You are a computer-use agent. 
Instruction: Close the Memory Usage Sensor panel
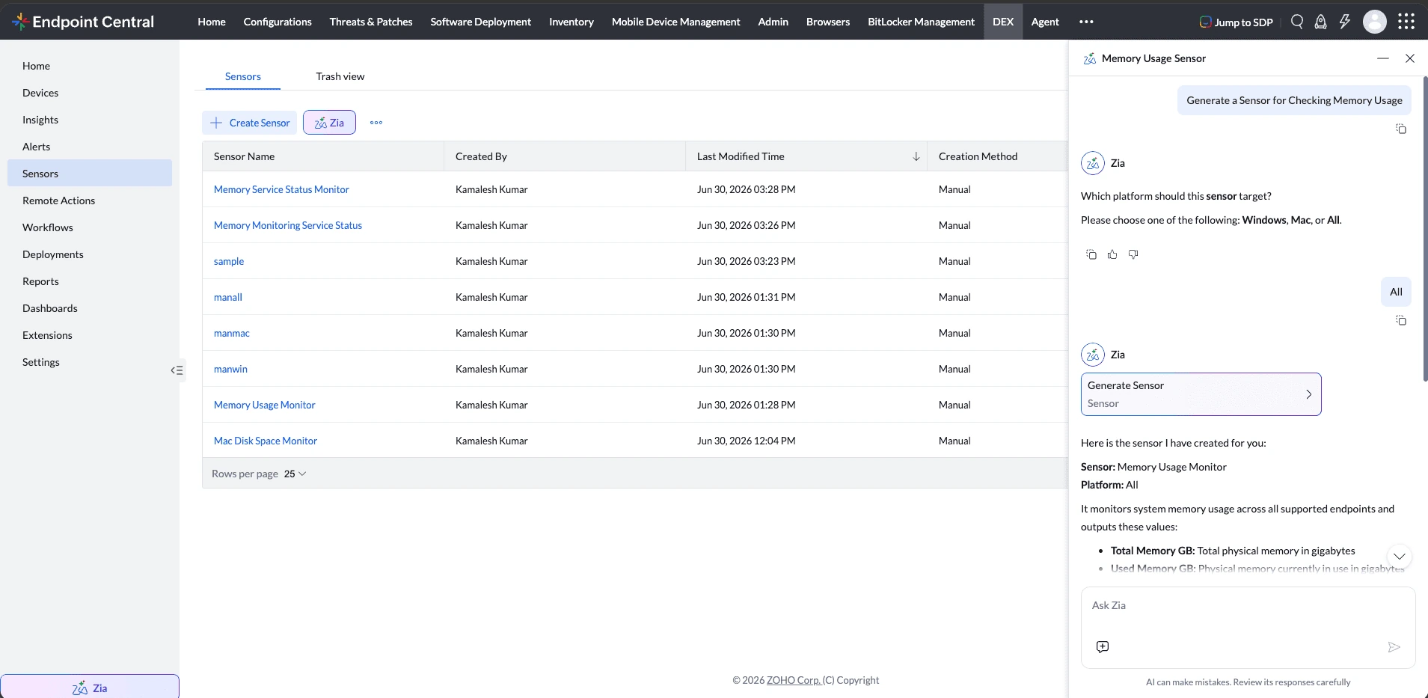[1410, 58]
